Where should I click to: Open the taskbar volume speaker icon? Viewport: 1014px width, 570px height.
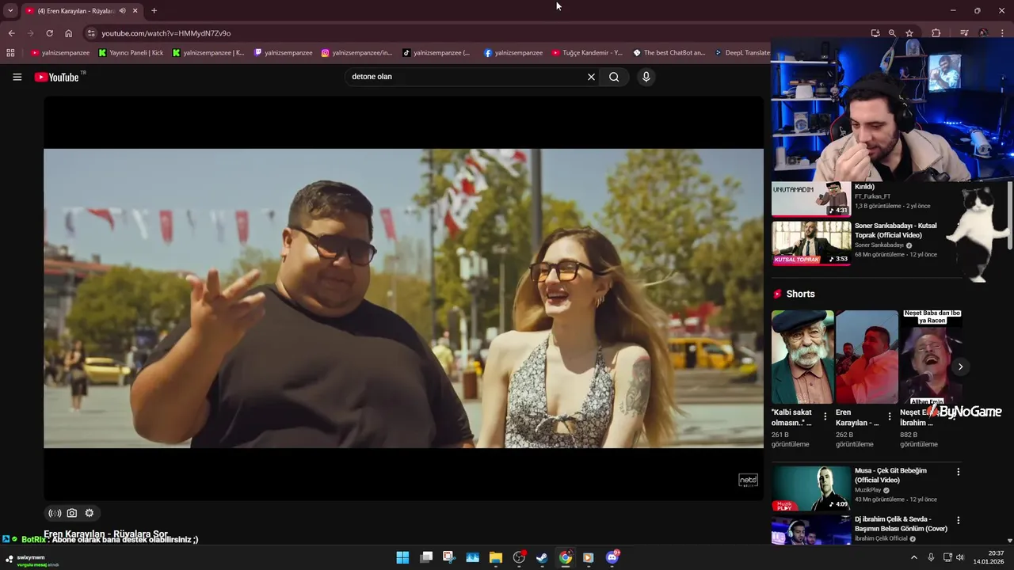pos(960,557)
